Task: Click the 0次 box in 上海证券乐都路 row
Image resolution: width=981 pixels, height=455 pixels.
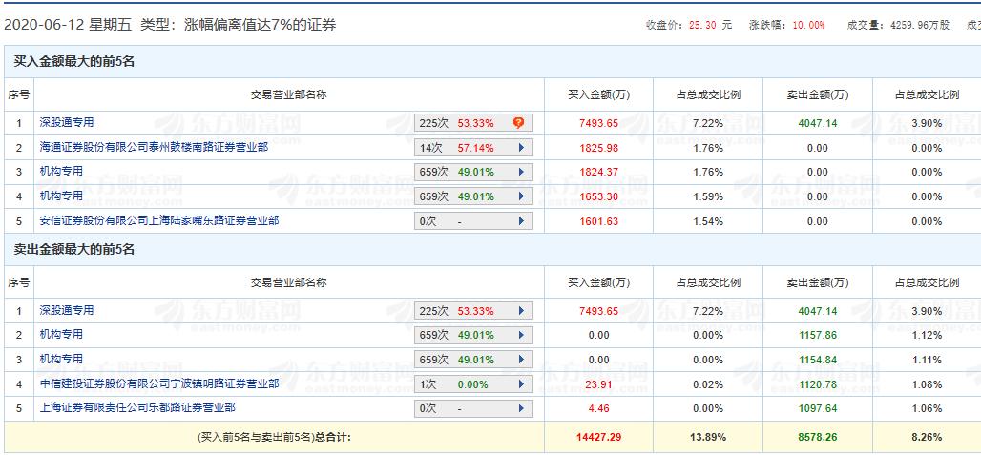Action: [x=473, y=409]
